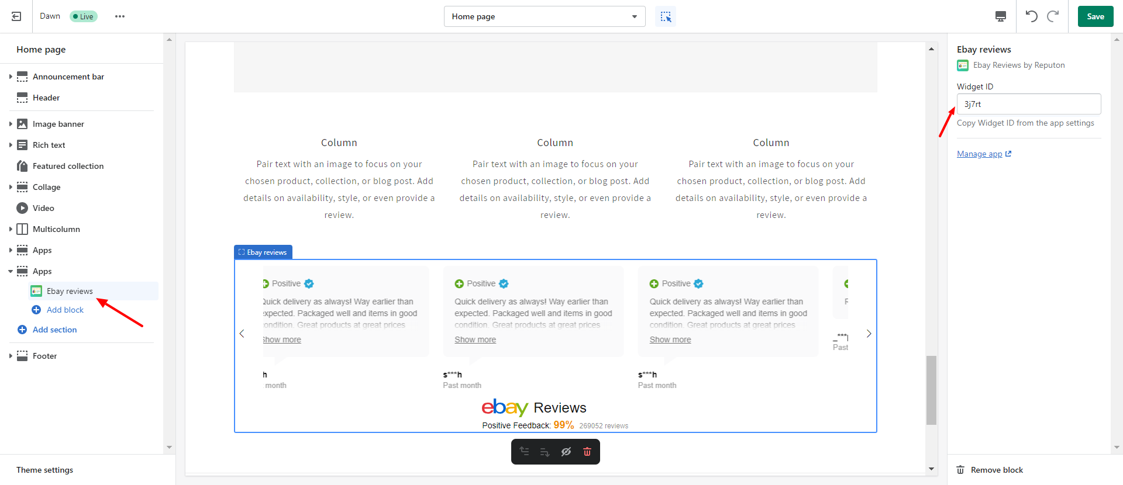The height and width of the screenshot is (485, 1123).
Task: Click the preview scrollbar down arrow
Action: tap(931, 469)
